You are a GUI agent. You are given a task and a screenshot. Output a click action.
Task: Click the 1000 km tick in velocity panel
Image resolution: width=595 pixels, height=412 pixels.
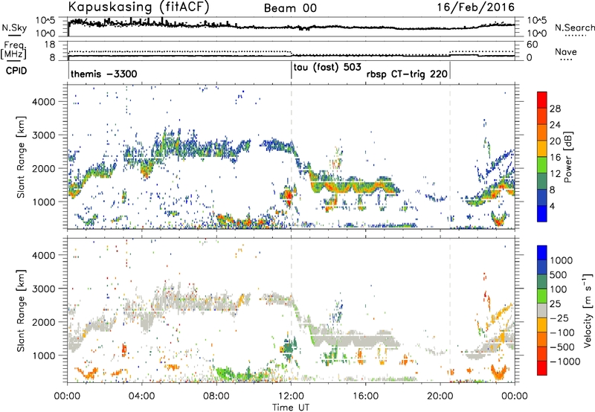[x=43, y=355]
